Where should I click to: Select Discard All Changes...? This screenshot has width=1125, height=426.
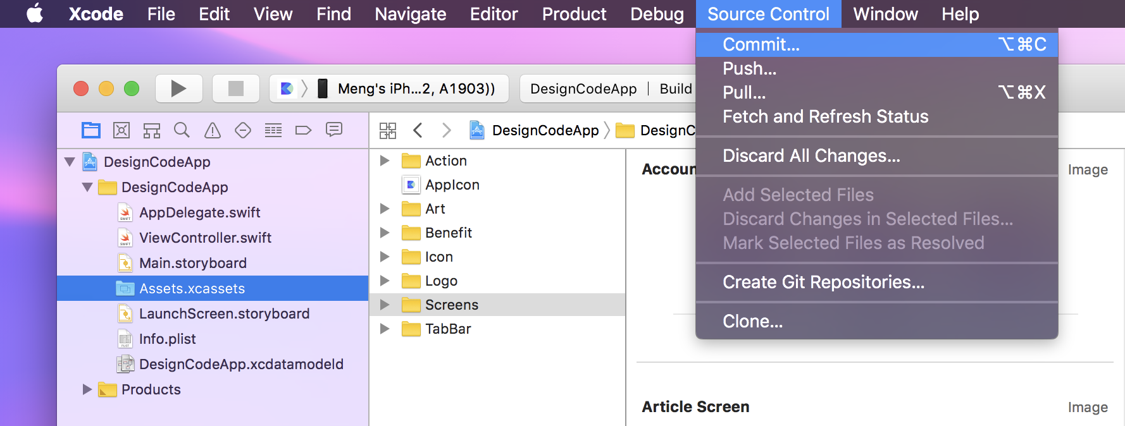click(x=877, y=155)
